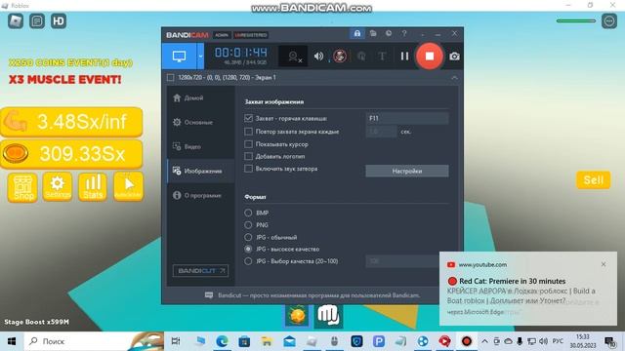625x351 pixels.
Task: Take a screenshot with the camera icon
Action: (x=454, y=57)
